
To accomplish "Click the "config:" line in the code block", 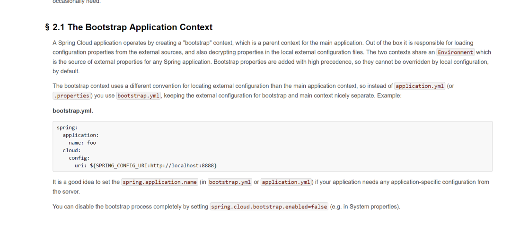I will pyautogui.click(x=79, y=158).
